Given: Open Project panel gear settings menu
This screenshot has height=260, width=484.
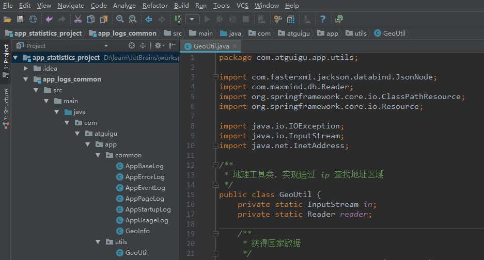Looking at the screenshot, I should pos(159,45).
